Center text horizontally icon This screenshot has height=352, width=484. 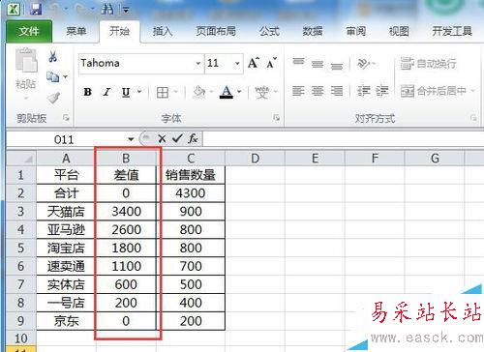[x=318, y=91]
